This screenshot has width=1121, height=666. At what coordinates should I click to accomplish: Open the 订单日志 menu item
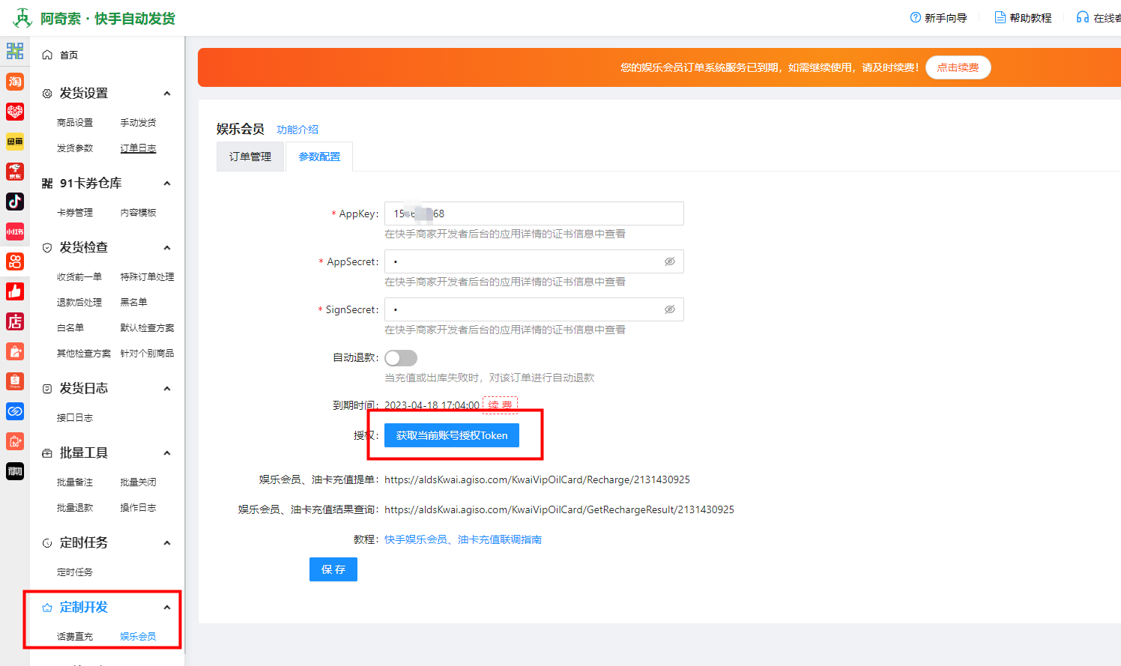[x=139, y=148]
